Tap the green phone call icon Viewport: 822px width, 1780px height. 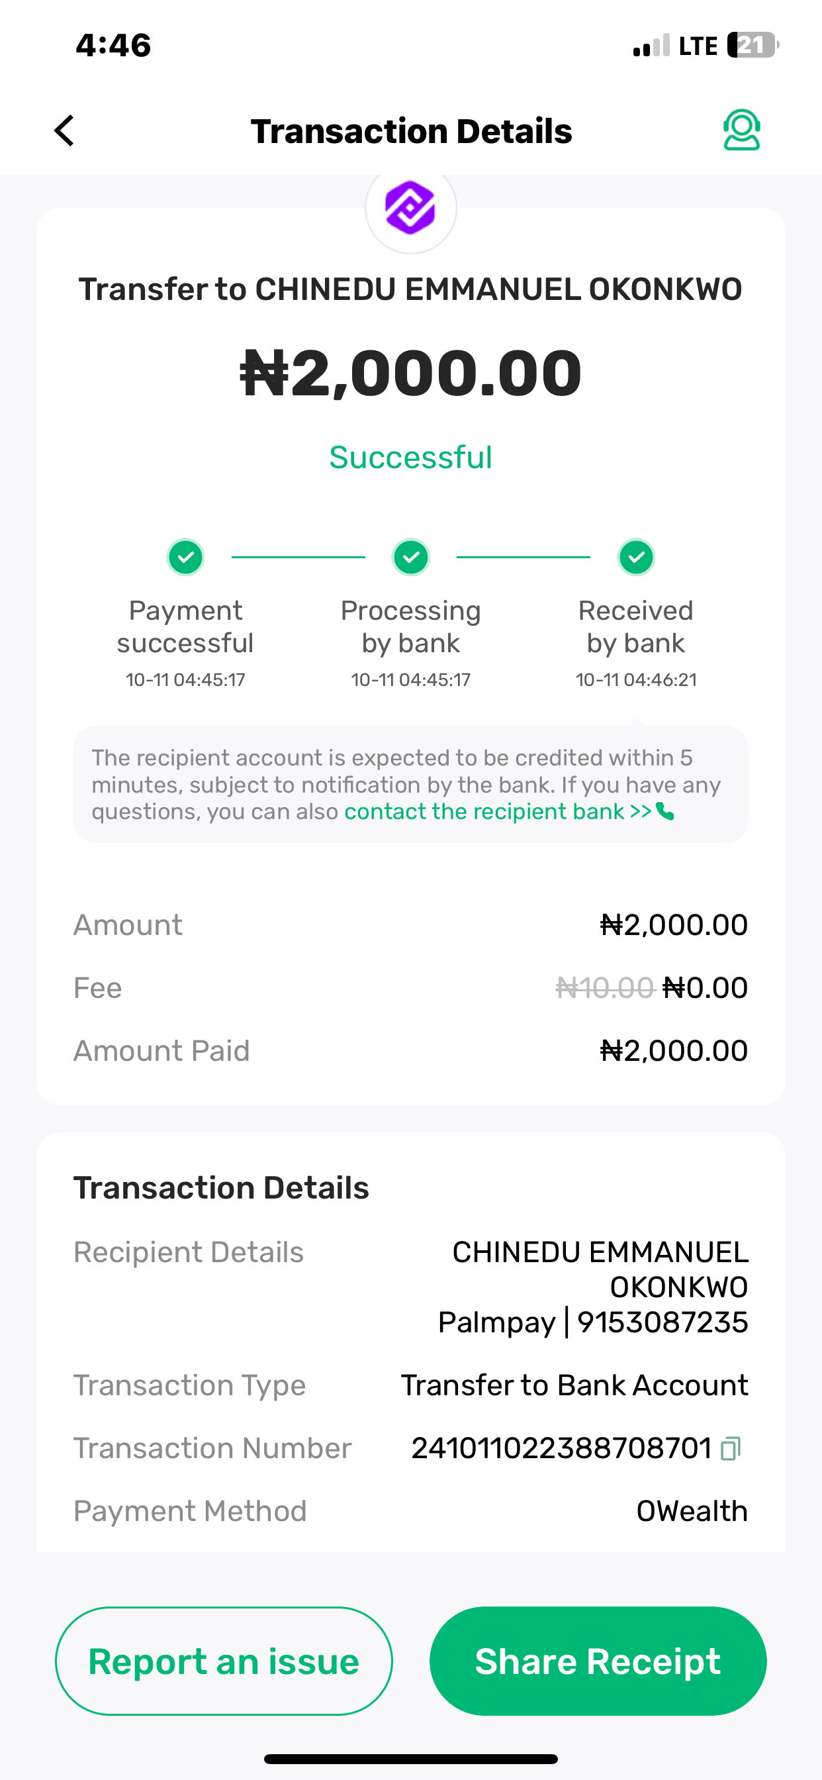[665, 811]
